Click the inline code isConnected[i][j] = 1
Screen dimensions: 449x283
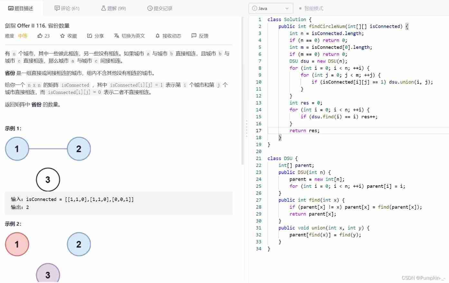[136, 85]
